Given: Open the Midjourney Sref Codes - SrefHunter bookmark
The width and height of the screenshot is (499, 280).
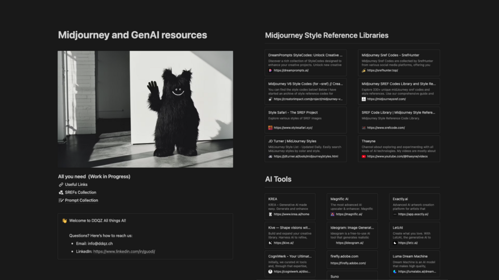Looking at the screenshot, I should pos(399,62).
